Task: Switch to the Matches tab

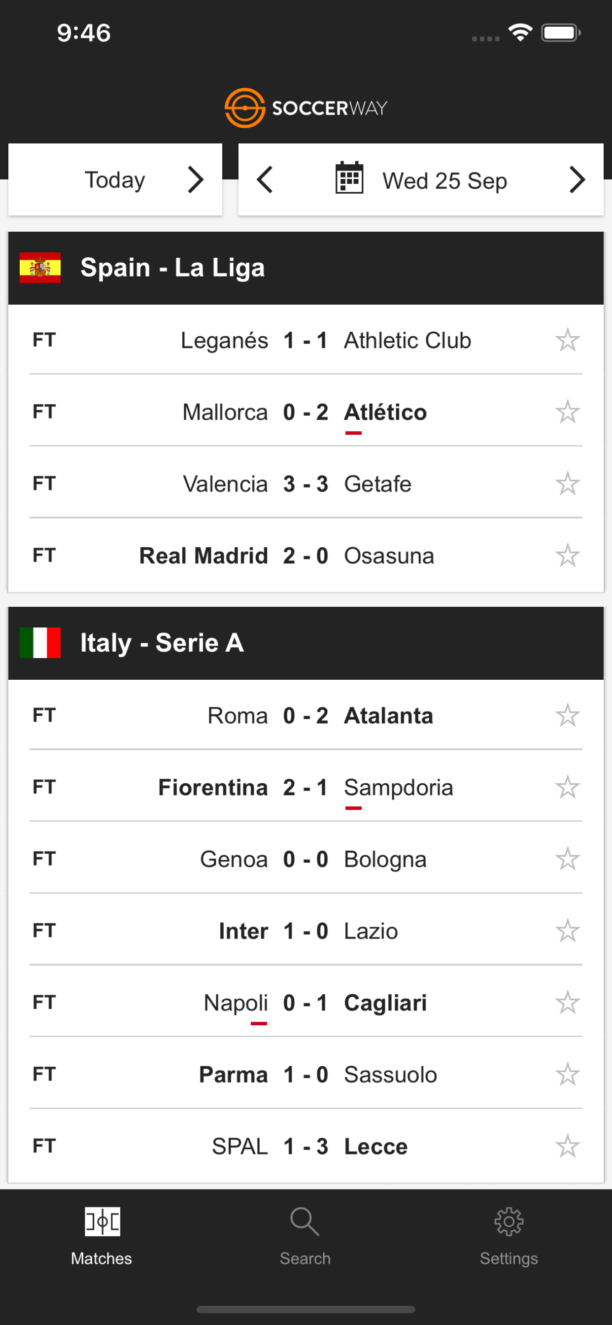Action: click(x=102, y=1235)
